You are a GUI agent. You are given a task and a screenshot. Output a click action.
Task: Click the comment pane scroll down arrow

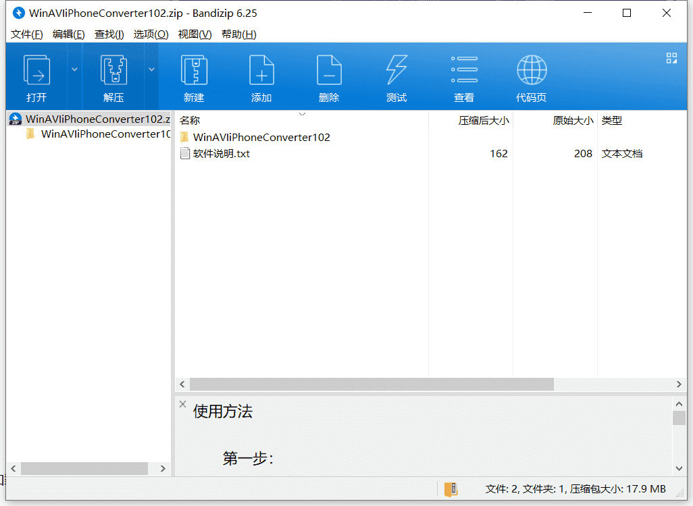(x=679, y=468)
